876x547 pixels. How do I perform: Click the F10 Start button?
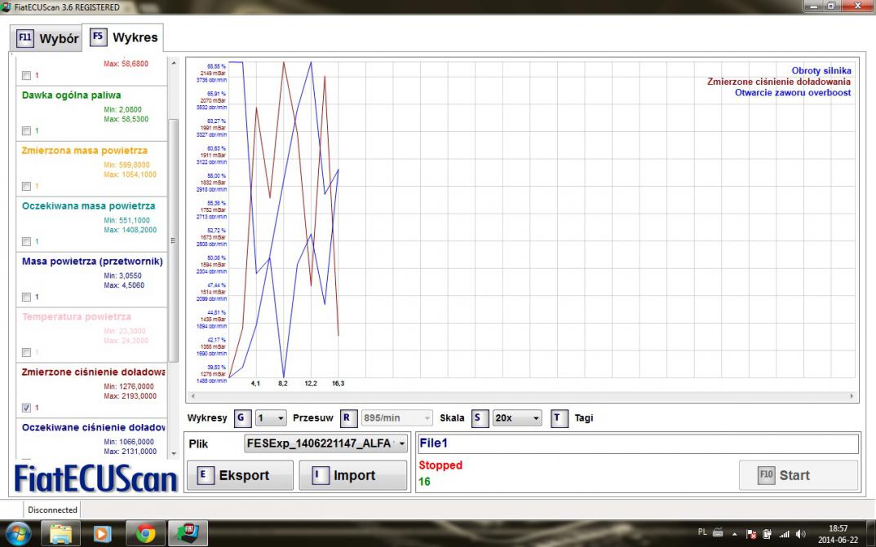(798, 475)
